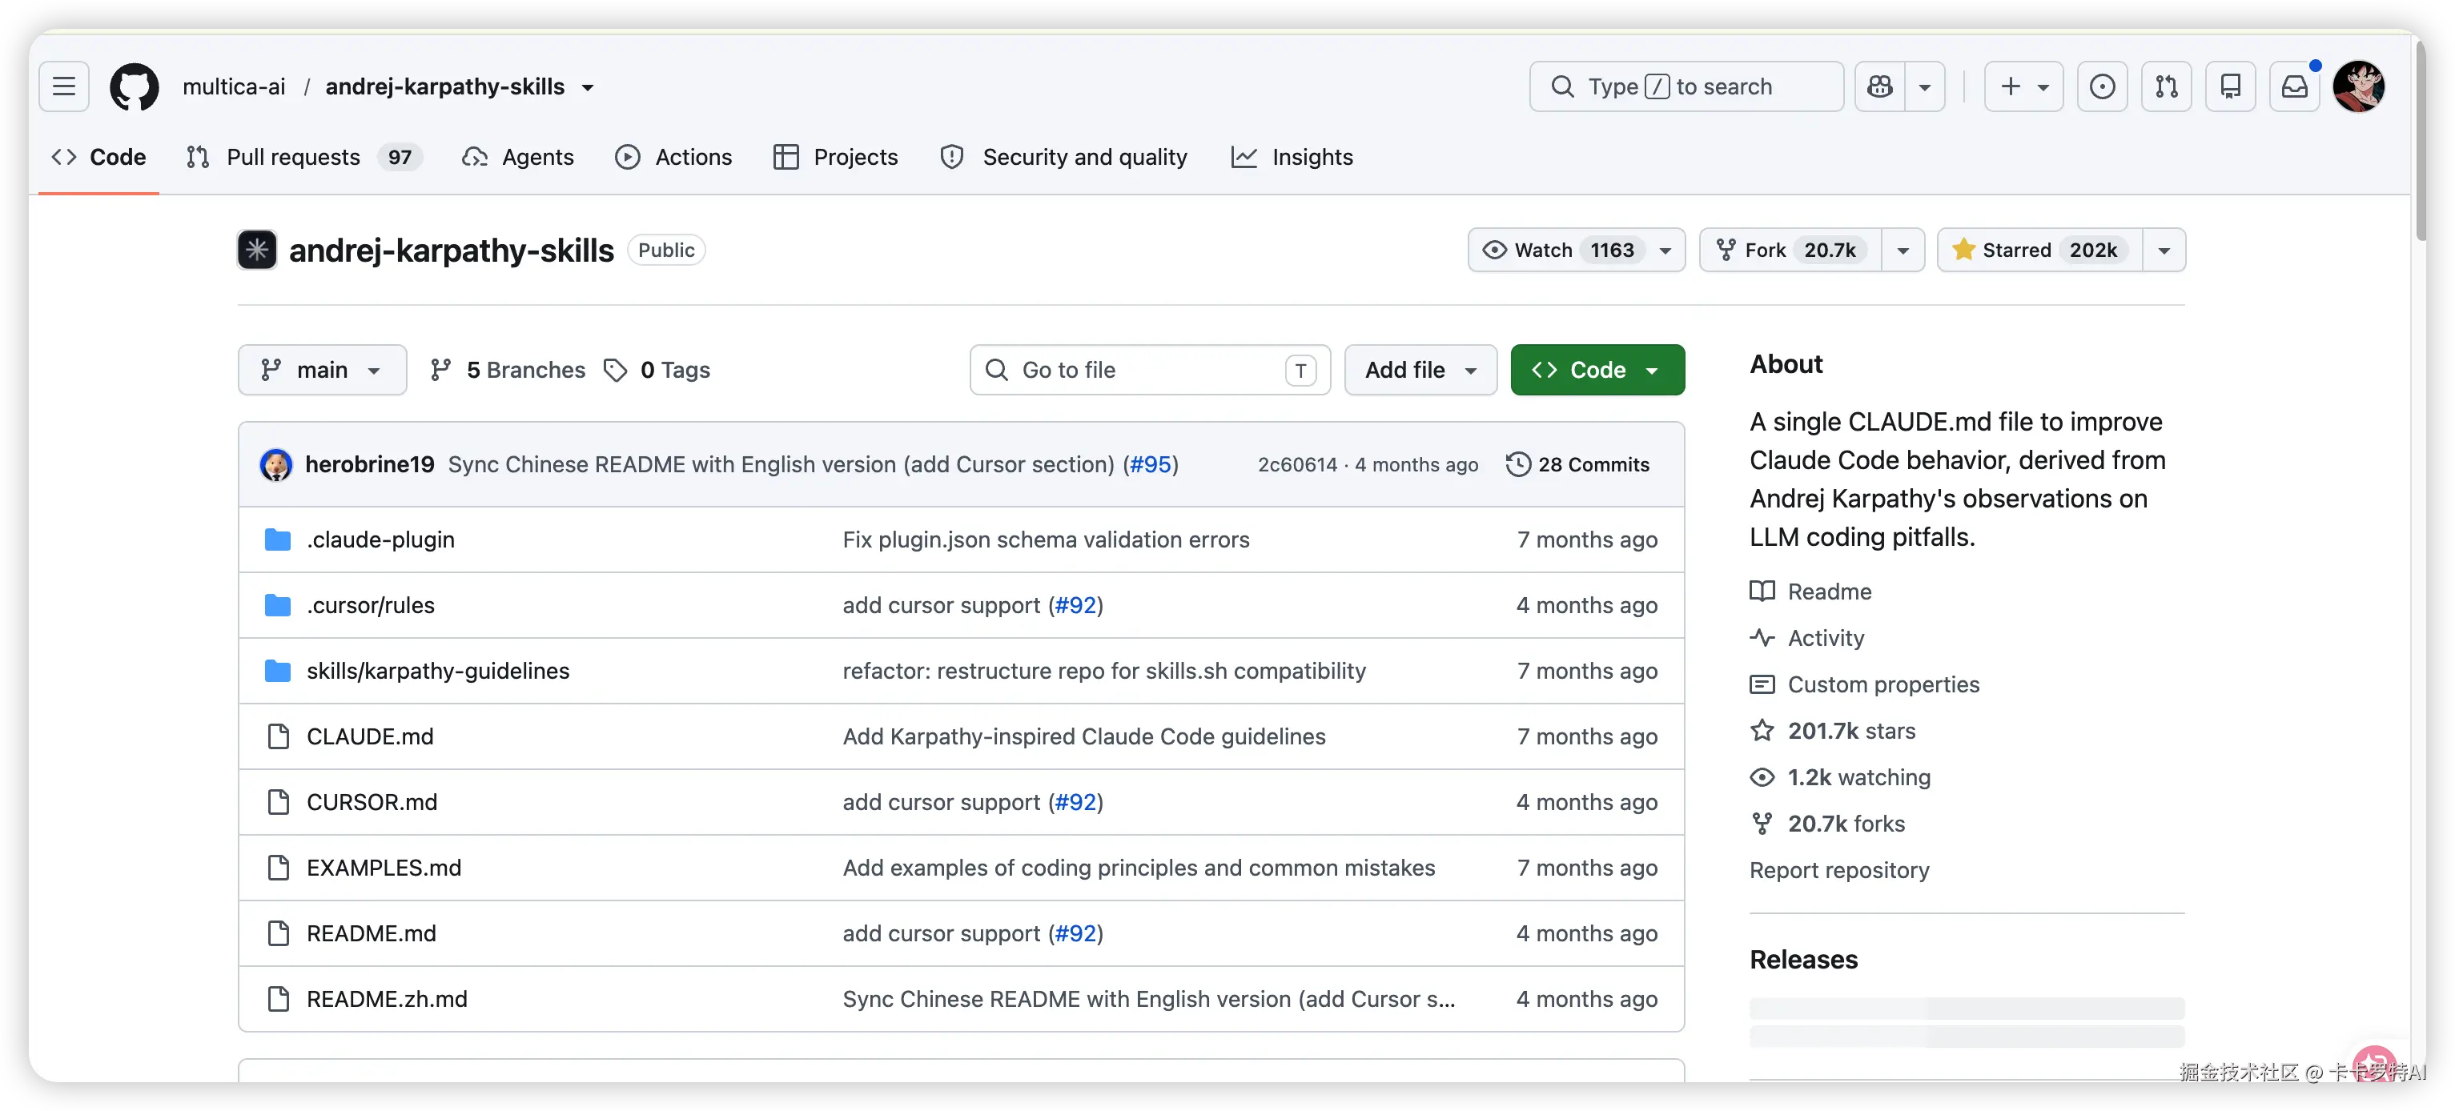Image resolution: width=2455 pixels, height=1111 pixels.
Task: Open the EXAMPLES.md file
Action: pyautogui.click(x=384, y=868)
